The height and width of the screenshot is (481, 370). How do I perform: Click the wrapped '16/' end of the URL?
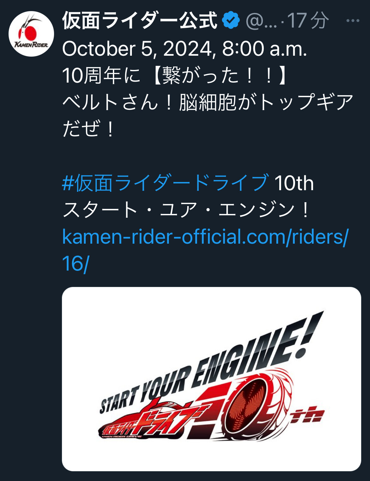[x=76, y=263]
